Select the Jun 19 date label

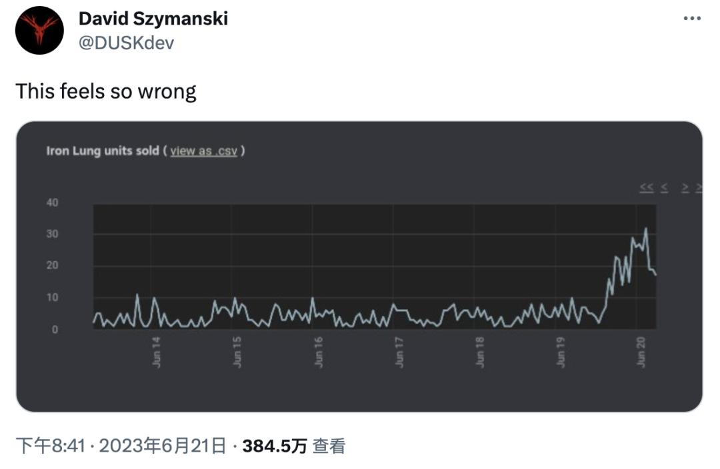pyautogui.click(x=561, y=352)
